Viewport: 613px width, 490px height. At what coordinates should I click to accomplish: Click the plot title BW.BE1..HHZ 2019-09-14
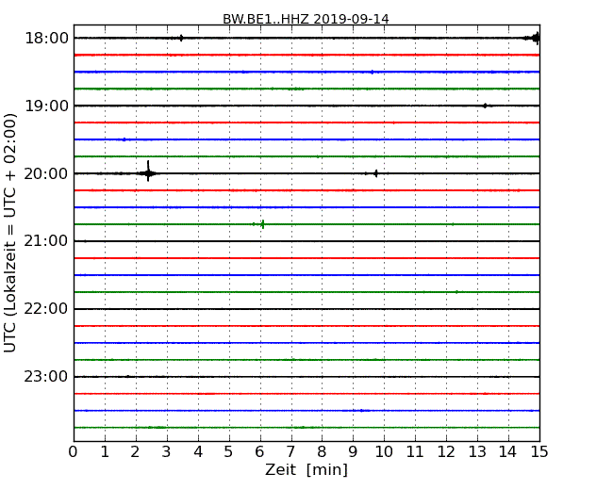tap(306, 19)
